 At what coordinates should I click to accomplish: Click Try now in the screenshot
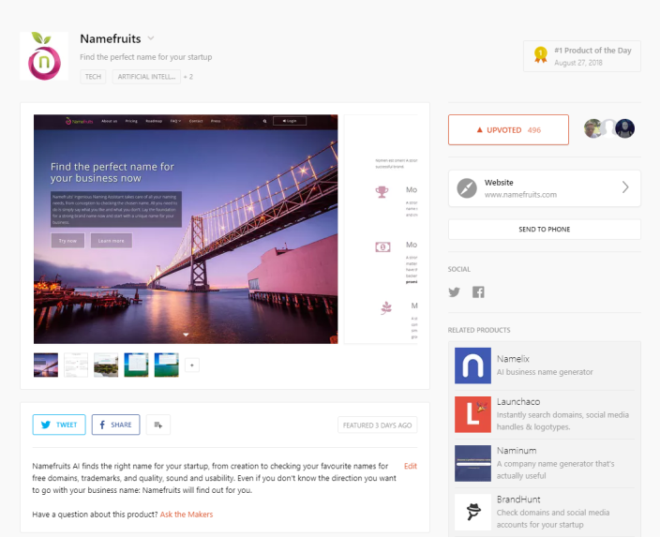[x=67, y=241]
